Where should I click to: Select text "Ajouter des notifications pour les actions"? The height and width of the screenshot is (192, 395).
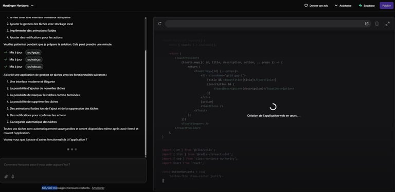[37, 37]
